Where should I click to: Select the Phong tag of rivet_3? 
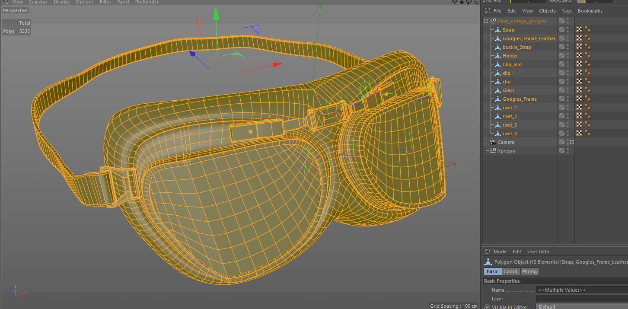pos(588,124)
